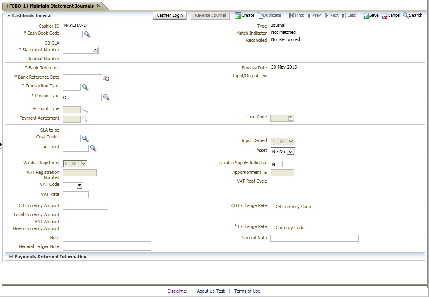429x297 pixels.
Task: Open the Terms of Use link
Action: [247, 291]
